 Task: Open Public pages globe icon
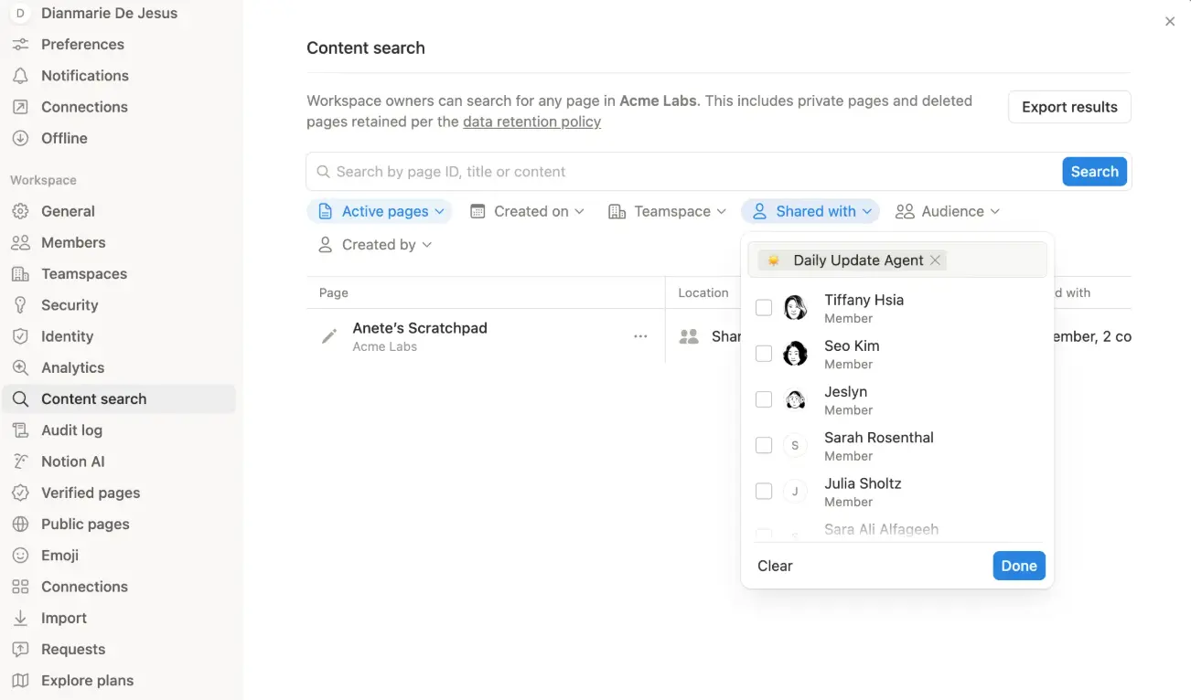(20, 525)
